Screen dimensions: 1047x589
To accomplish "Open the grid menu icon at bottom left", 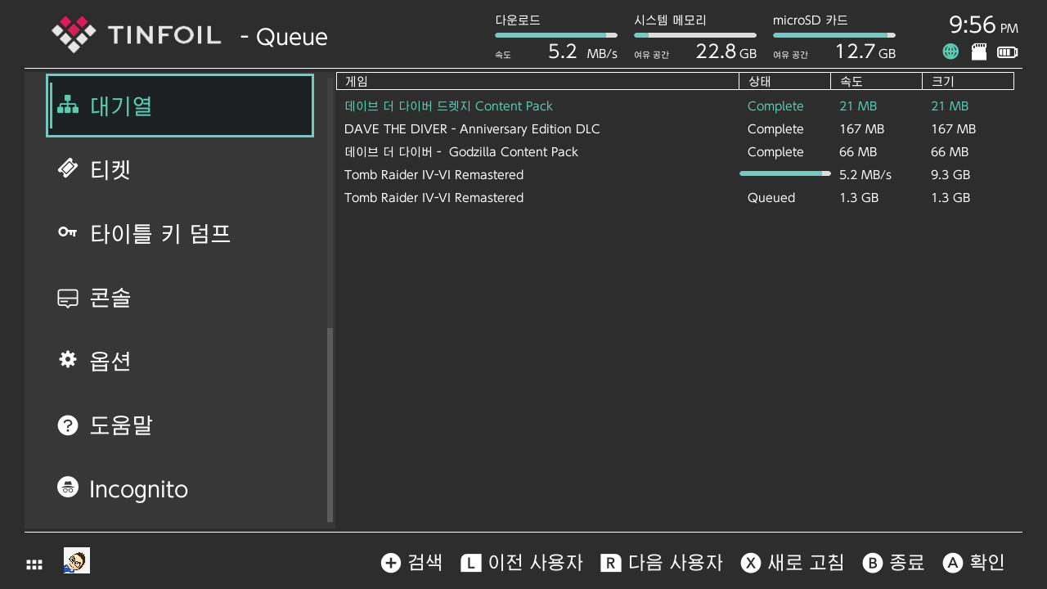I will click(34, 564).
